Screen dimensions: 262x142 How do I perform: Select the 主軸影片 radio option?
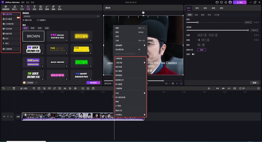pyautogui.click(x=42, y=20)
